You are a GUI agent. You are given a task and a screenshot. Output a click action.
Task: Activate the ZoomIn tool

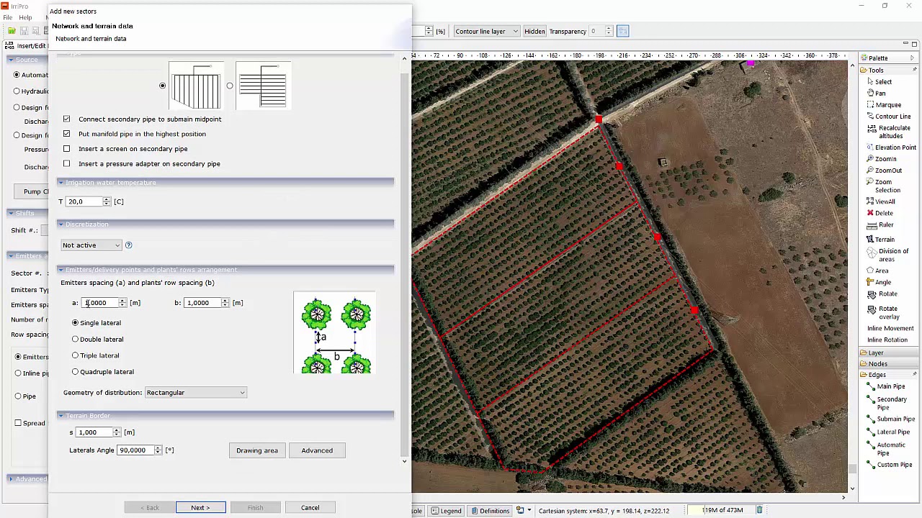point(885,158)
